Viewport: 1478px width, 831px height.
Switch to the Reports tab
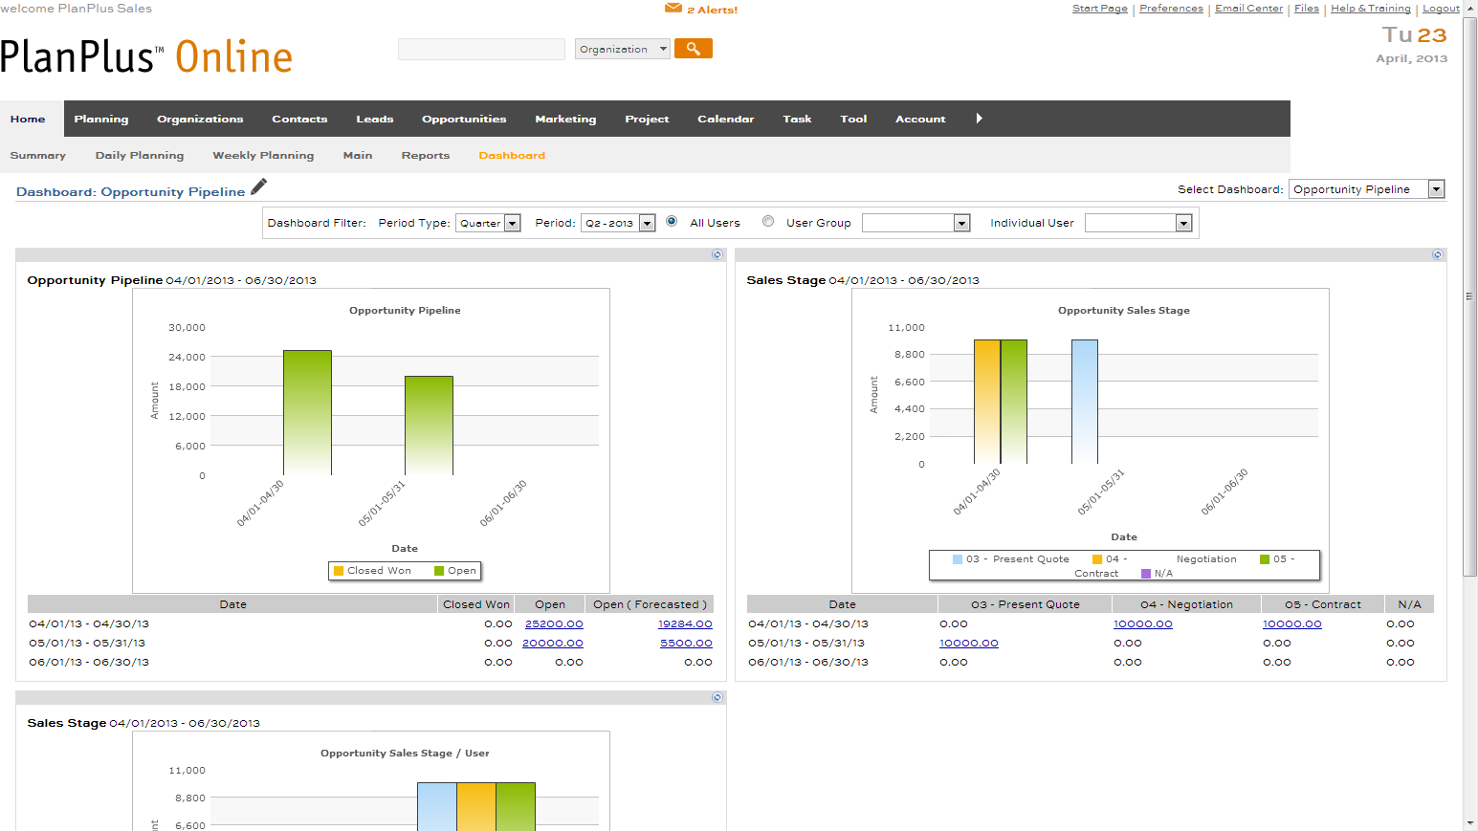426,155
